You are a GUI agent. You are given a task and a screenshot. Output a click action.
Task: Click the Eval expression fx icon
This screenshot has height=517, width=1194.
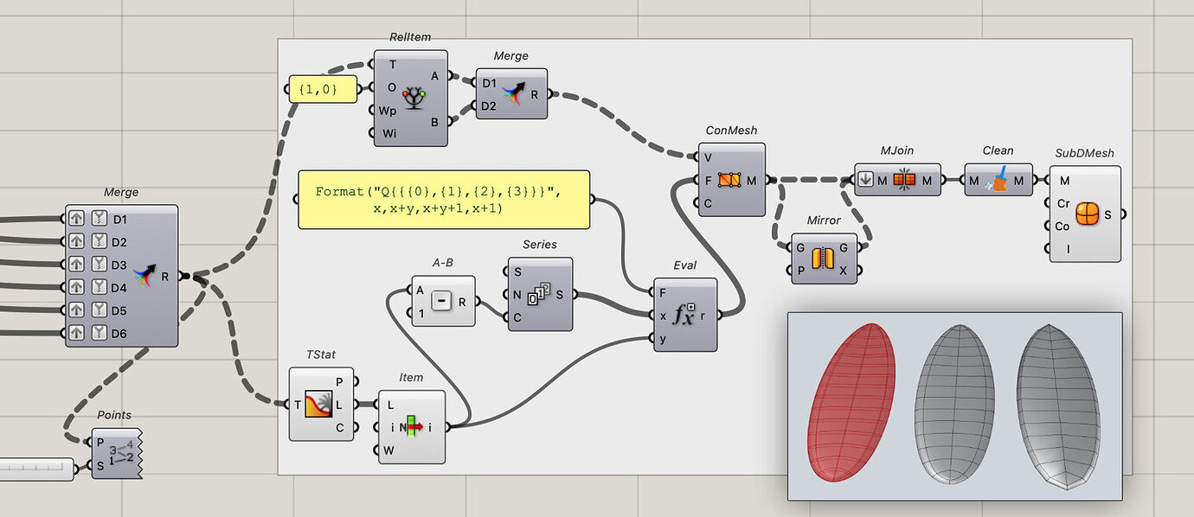(684, 316)
